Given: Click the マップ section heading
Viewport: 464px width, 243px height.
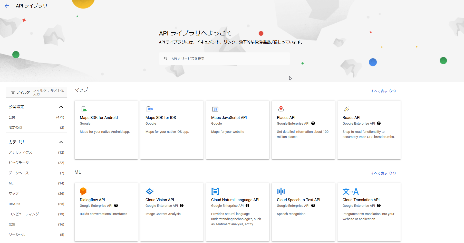Looking at the screenshot, I should pos(81,90).
